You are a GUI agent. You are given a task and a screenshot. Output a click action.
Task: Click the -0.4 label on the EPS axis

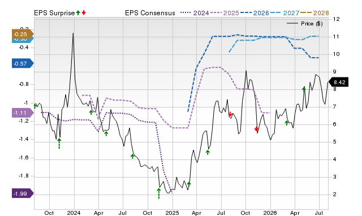pos(24,47)
